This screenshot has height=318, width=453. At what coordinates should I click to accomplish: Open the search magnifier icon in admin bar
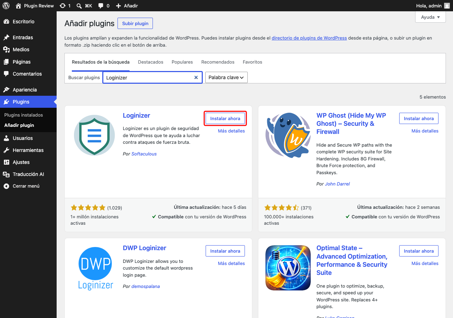coord(79,6)
